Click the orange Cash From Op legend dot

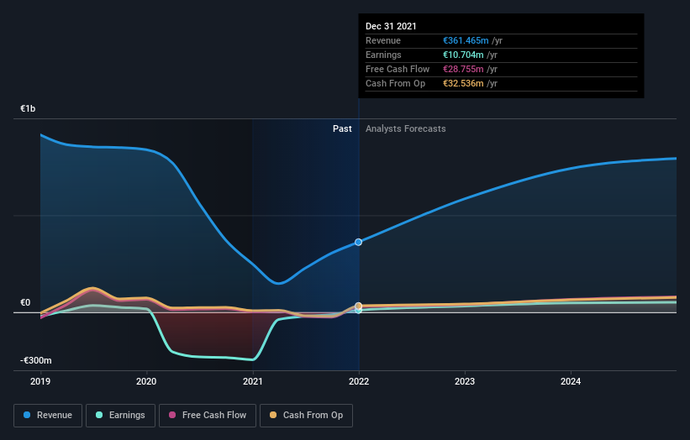(x=273, y=415)
